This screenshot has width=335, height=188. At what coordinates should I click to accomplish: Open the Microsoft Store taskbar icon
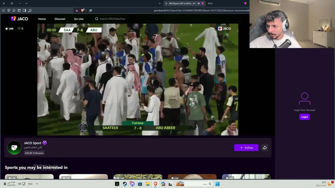click(140, 184)
